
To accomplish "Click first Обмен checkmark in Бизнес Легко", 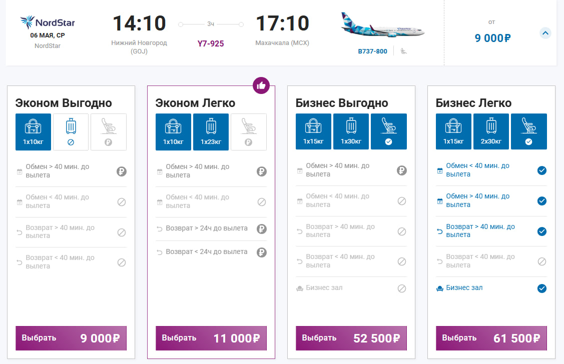I will 541,170.
